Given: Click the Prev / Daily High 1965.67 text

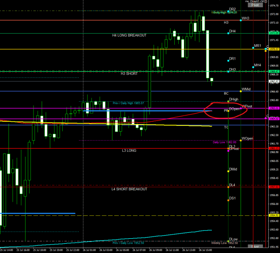Looking at the screenshot, I should pyautogui.click(x=129, y=103).
